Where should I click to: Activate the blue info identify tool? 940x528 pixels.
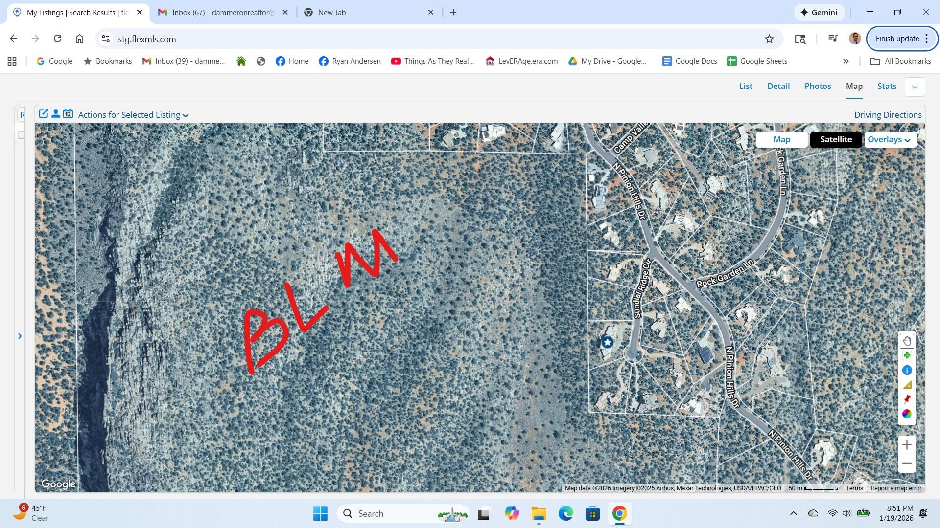907,371
